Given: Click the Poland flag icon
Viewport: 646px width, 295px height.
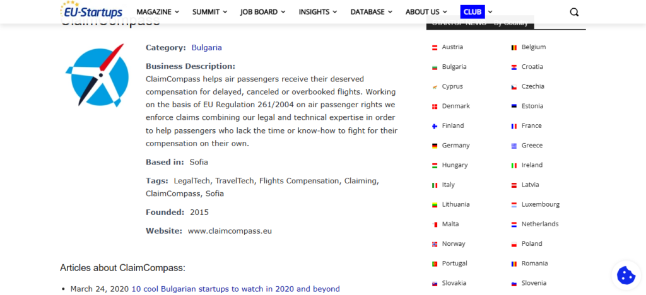Looking at the screenshot, I should click(514, 244).
